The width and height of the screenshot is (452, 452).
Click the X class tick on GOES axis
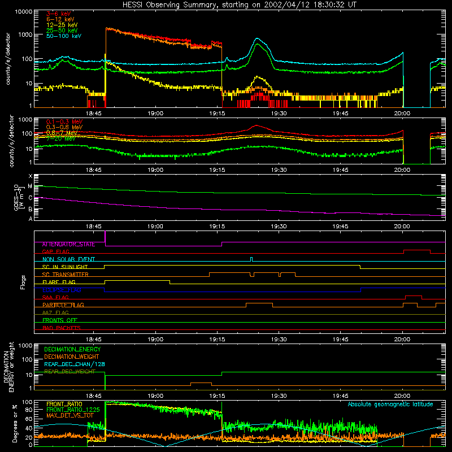[x=31, y=176]
